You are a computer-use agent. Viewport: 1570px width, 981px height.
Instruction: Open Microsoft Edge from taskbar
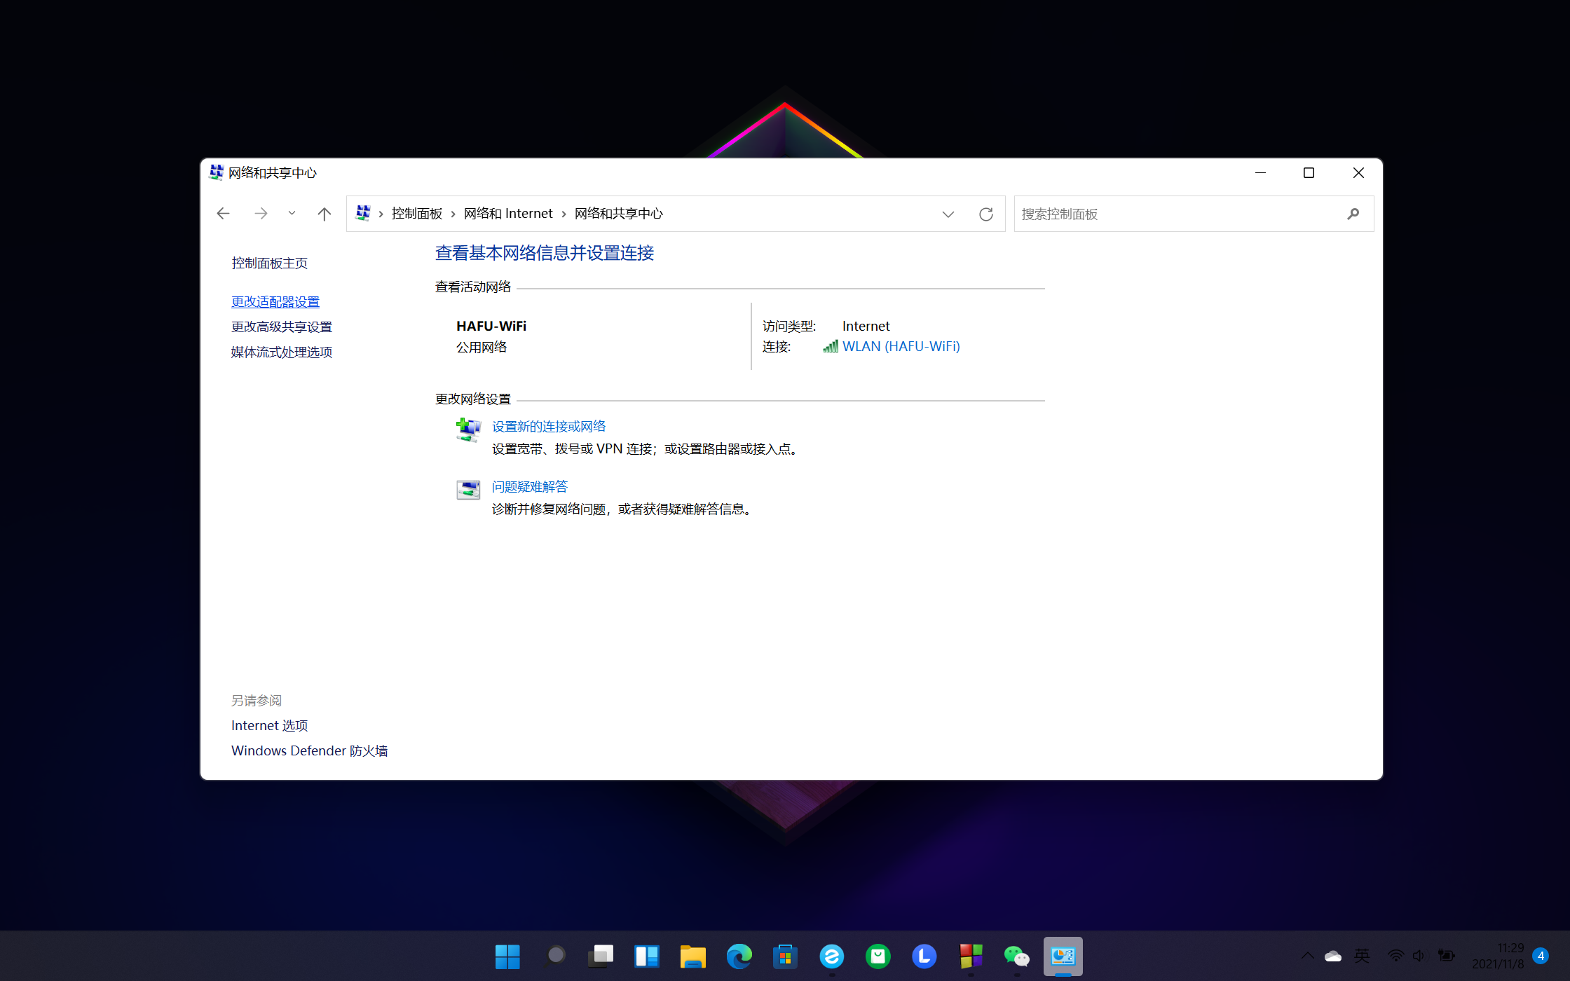739,956
